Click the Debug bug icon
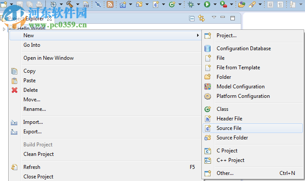 click(191, 4)
